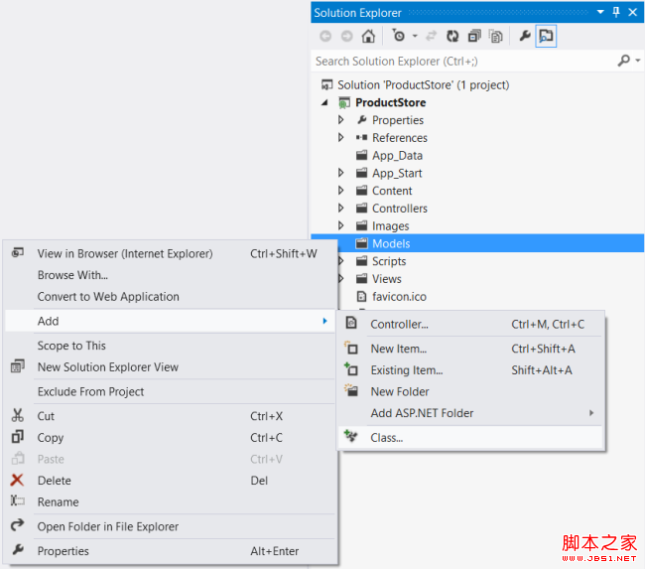Image resolution: width=645 pixels, height=569 pixels.
Task: Toggle the Preview Selected Items button
Action: pos(546,36)
